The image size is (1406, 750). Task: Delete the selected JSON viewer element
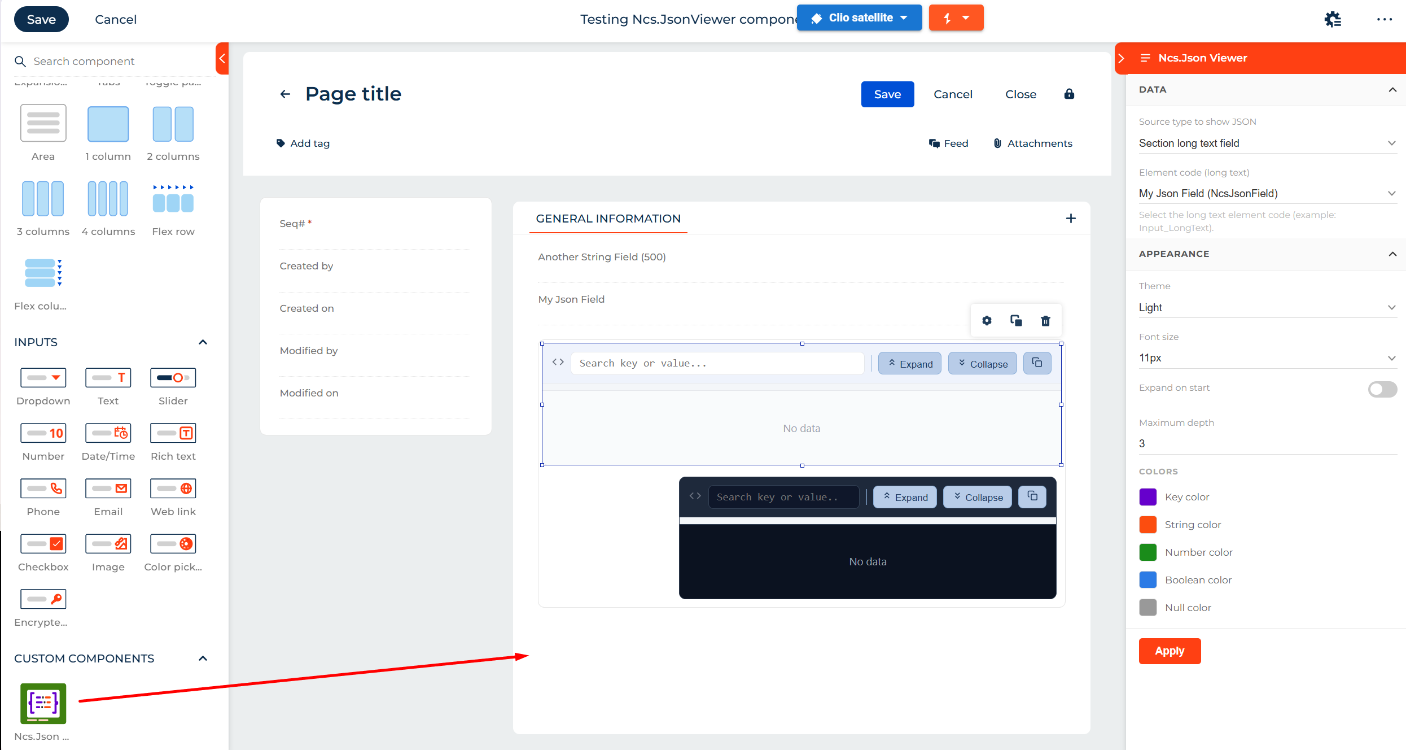click(x=1045, y=321)
